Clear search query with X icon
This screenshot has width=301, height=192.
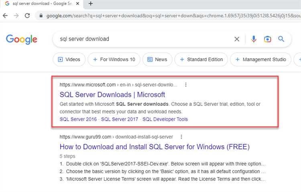pyautogui.click(x=237, y=39)
